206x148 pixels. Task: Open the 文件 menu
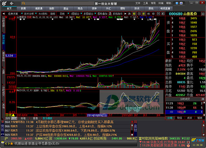138,3
